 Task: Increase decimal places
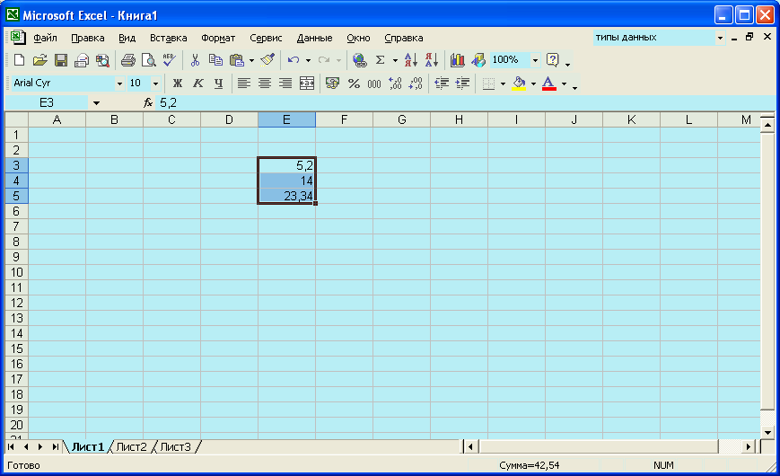(x=395, y=84)
